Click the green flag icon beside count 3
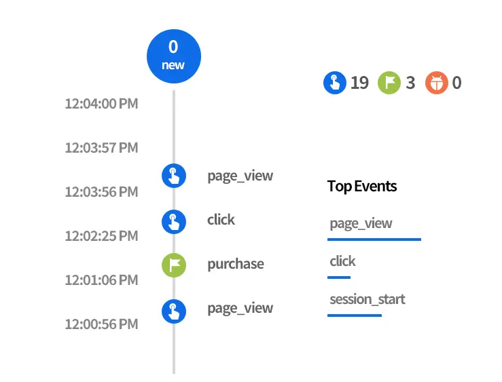502x382 pixels. click(389, 83)
